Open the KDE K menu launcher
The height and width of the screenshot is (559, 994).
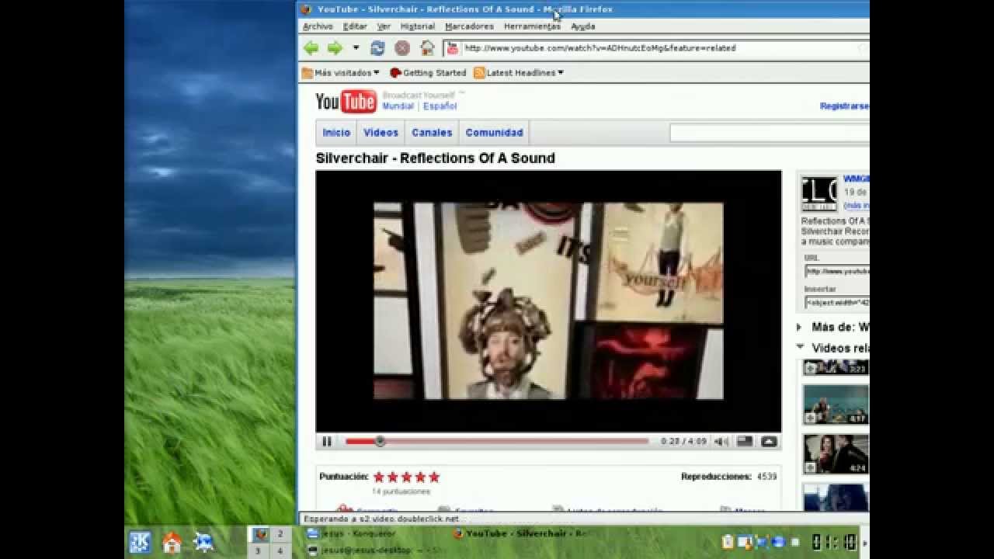coord(140,542)
